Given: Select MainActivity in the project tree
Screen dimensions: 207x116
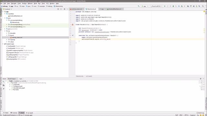Looking at the screenshot, I should click(x=15, y=22).
